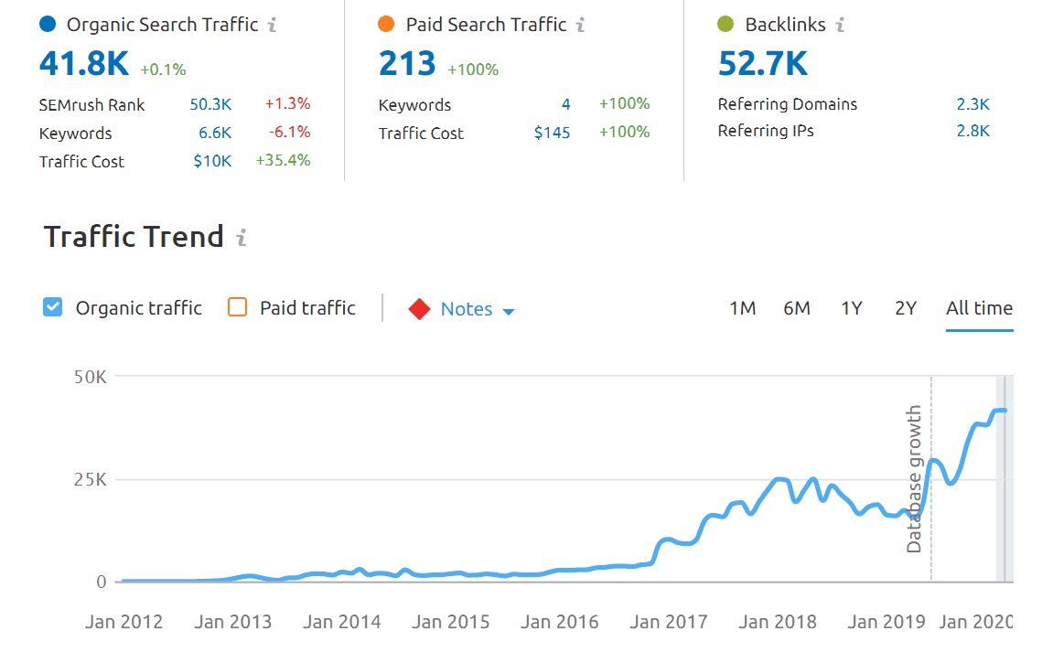The height and width of the screenshot is (663, 1053).
Task: Click info icon beside Paid Search Traffic
Action: point(581,25)
